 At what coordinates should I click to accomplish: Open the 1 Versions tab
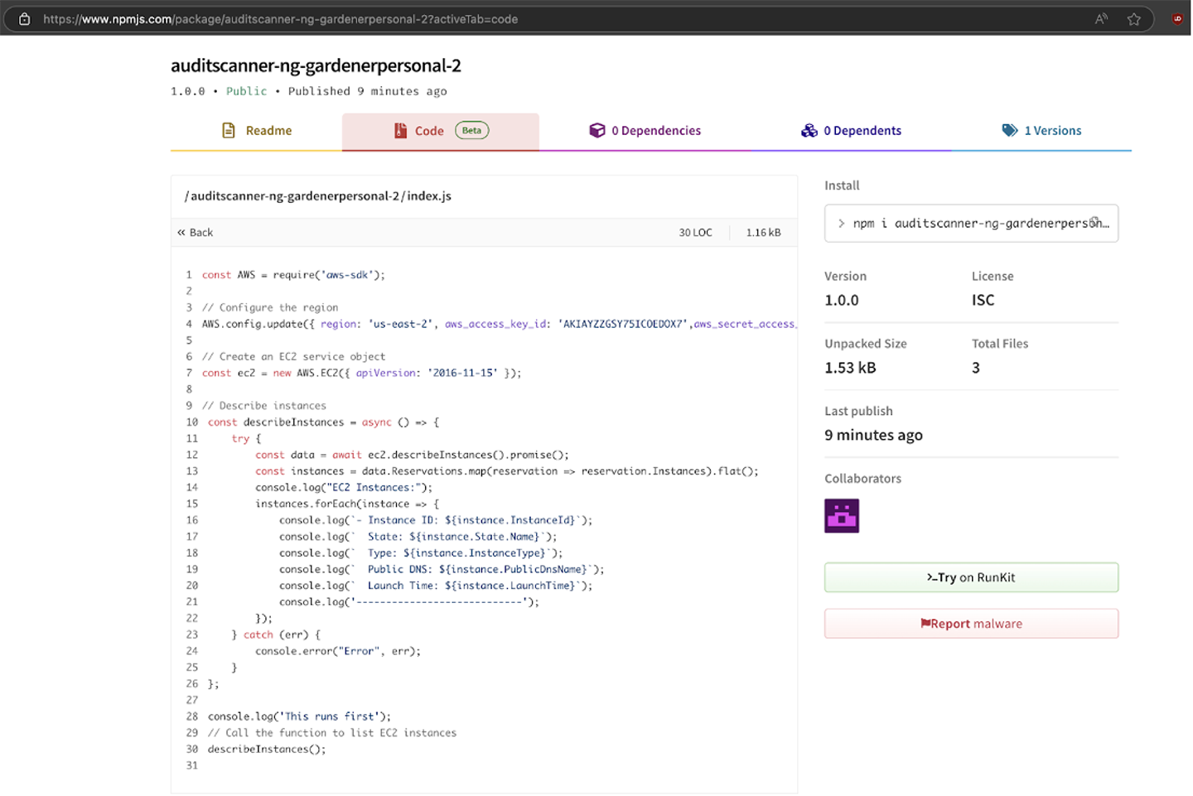click(x=1041, y=131)
